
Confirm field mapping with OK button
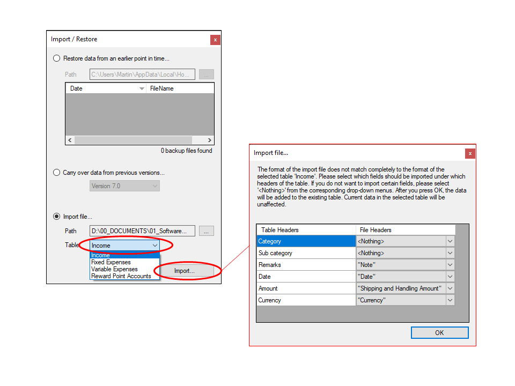(x=439, y=333)
